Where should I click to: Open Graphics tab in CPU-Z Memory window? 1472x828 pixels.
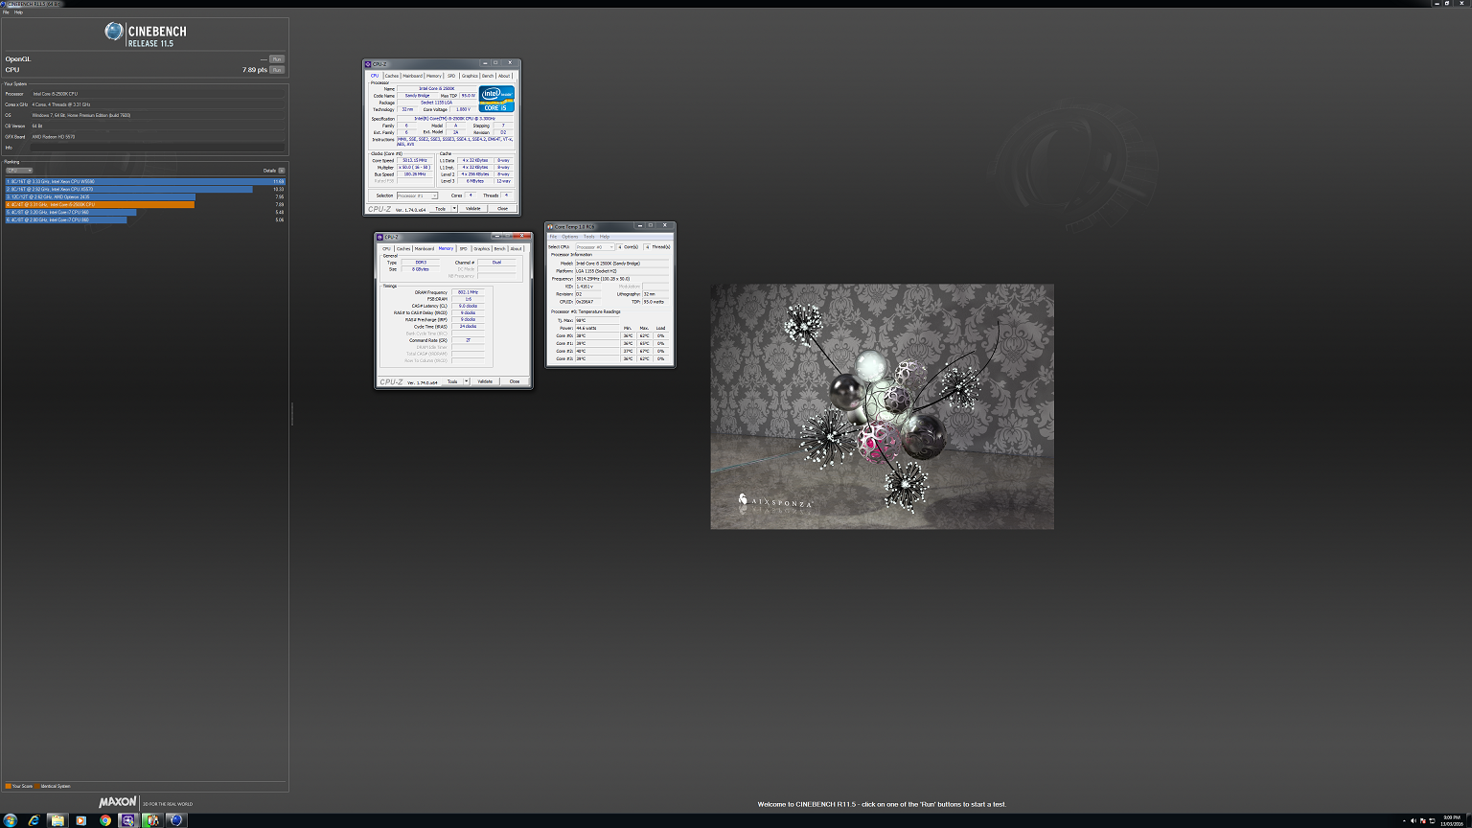[x=481, y=248]
